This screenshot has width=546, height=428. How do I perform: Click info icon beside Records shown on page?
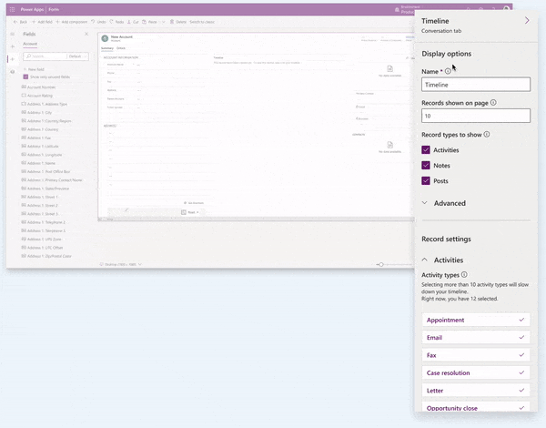click(x=493, y=102)
